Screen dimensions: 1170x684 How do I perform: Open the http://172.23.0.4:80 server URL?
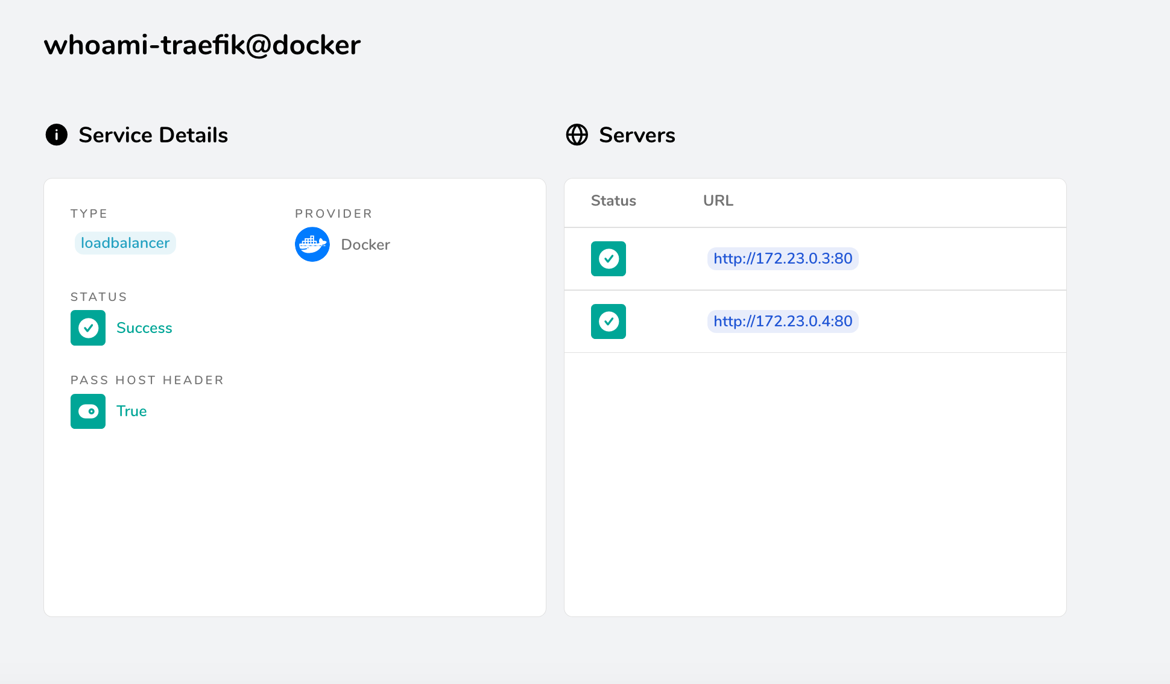[x=782, y=321]
